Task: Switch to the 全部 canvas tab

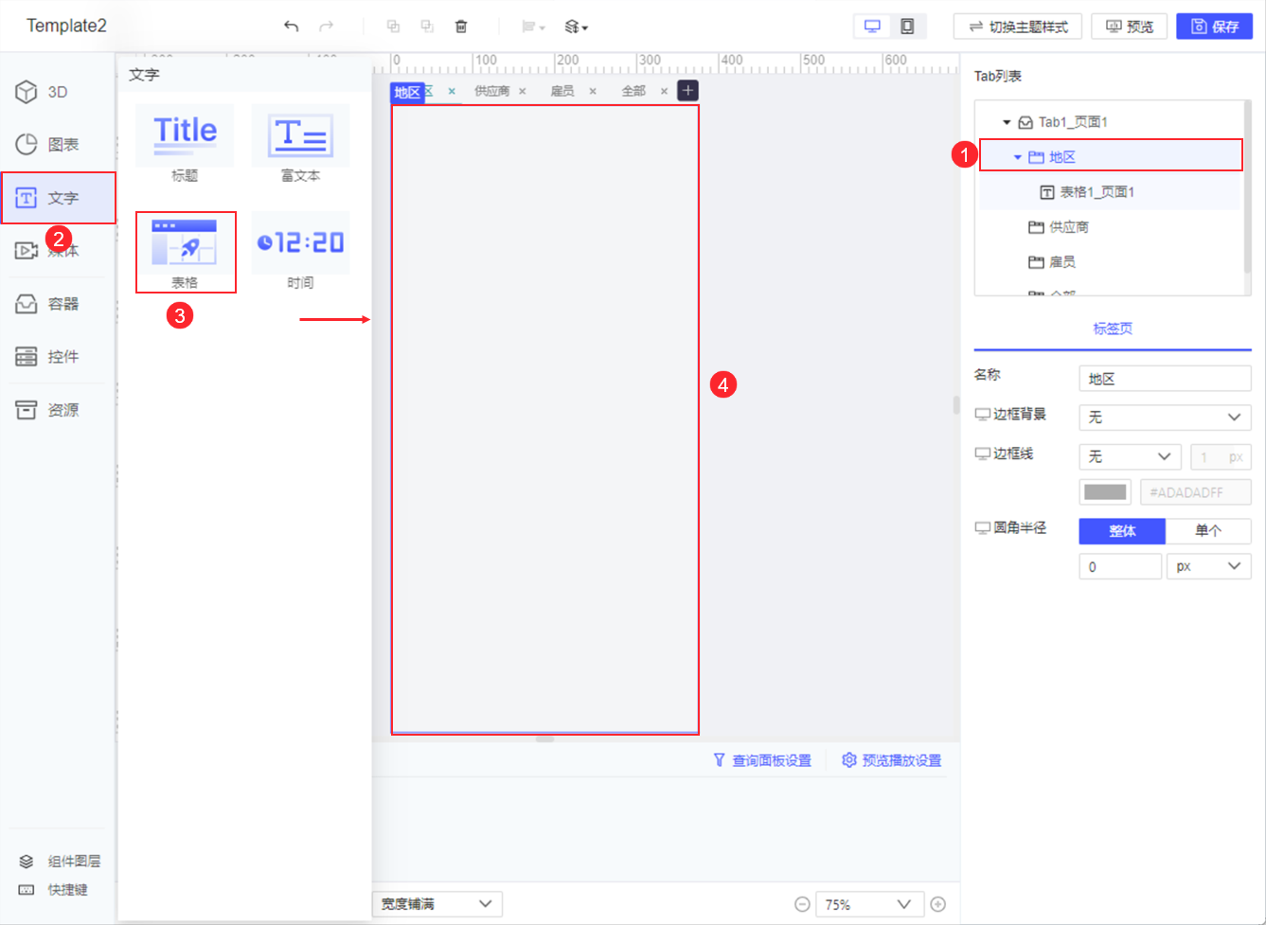Action: (x=633, y=91)
